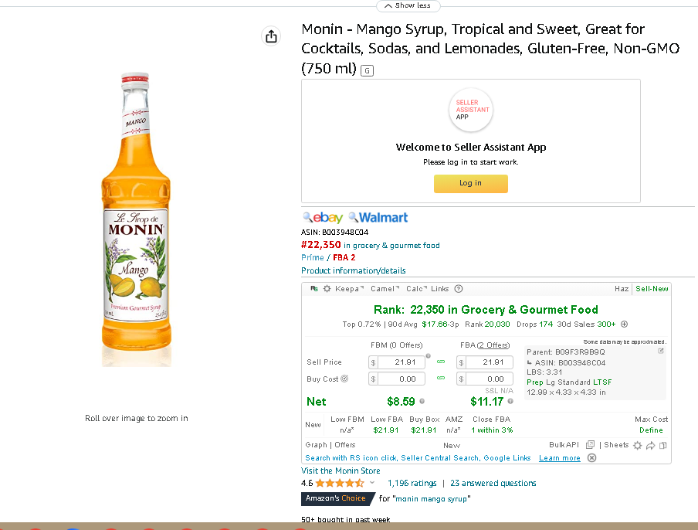Viewport: 698px width, 530px height.
Task: Search this product on Walmart
Action: click(x=378, y=217)
